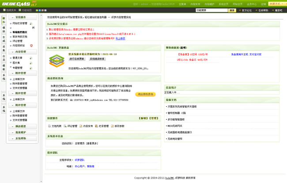Click the 文档列表 quick operation icon
This screenshot has width=287, height=183.
tap(49, 126)
